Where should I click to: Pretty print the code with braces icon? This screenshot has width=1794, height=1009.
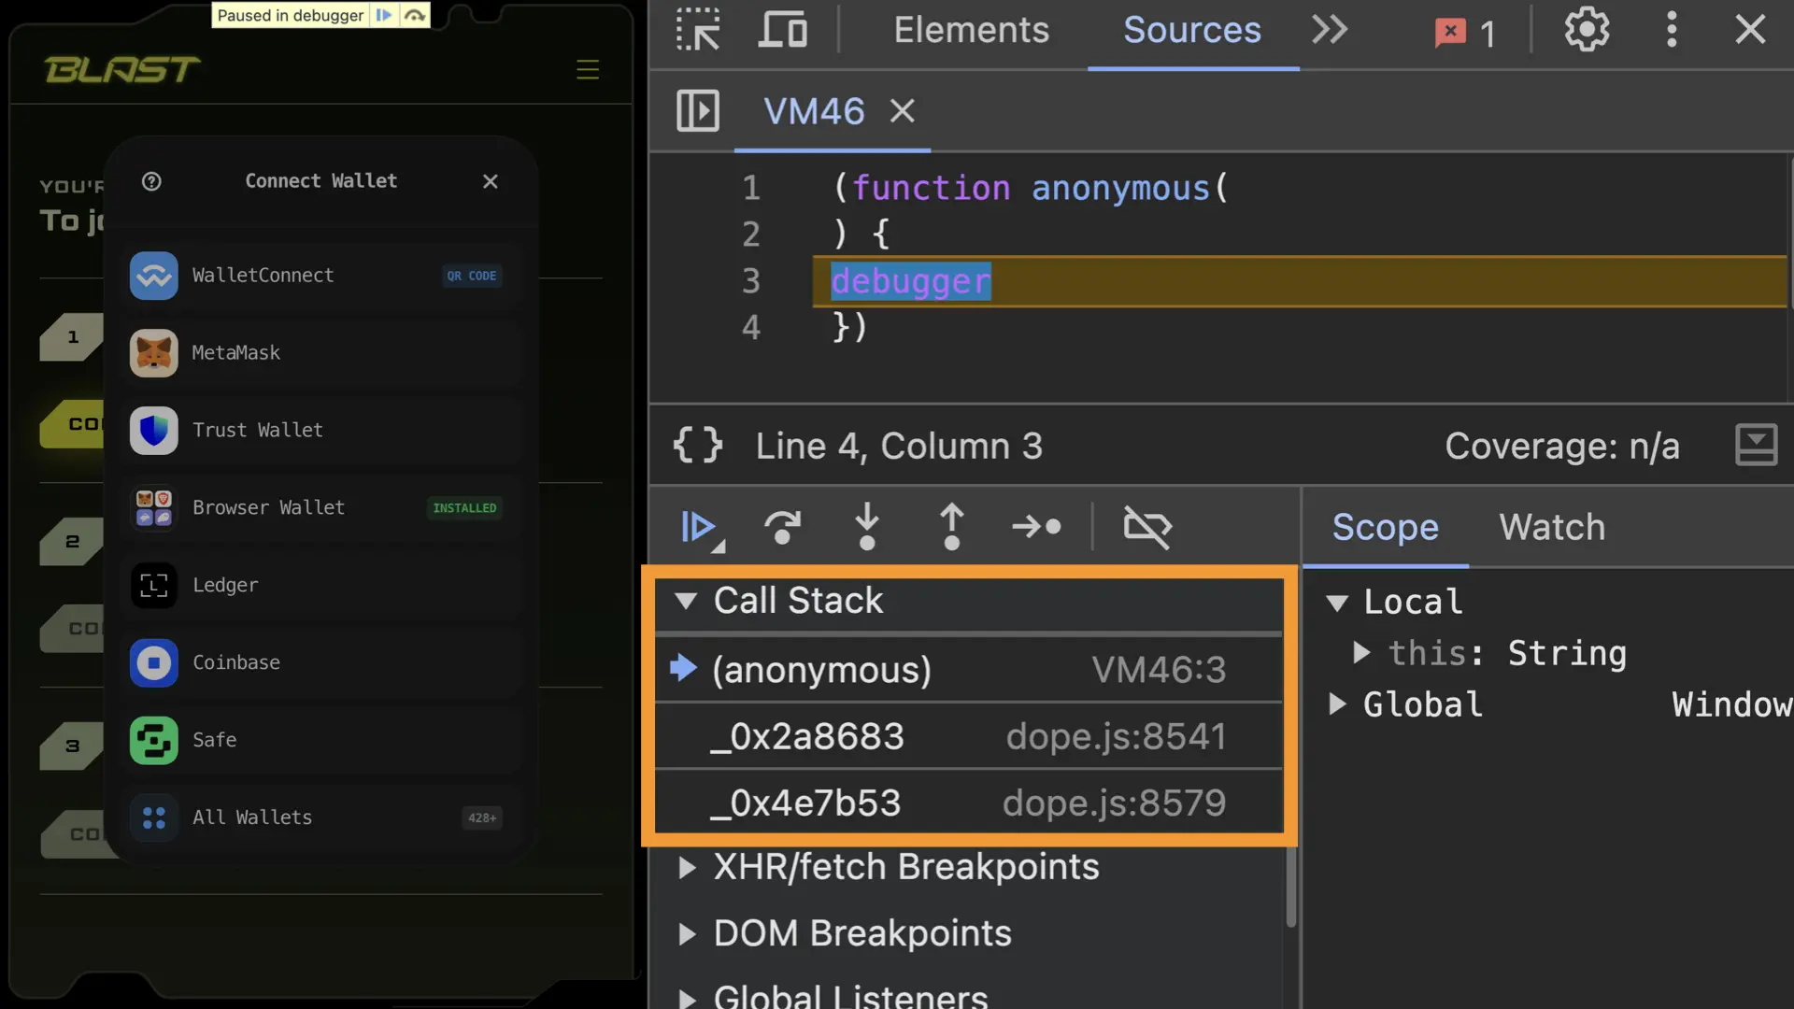(x=698, y=446)
